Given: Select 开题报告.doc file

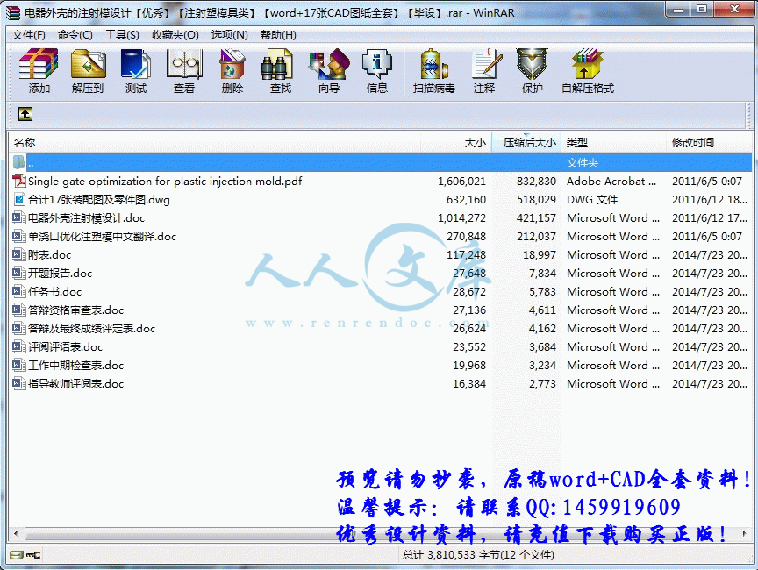Looking at the screenshot, I should (x=60, y=273).
